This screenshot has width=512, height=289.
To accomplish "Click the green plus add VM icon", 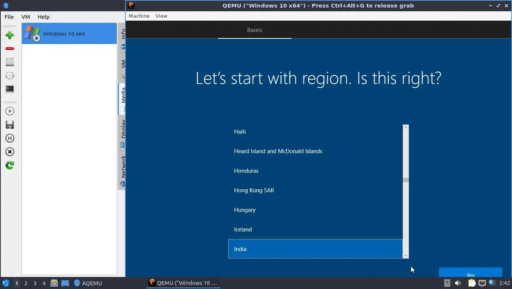I will point(10,35).
